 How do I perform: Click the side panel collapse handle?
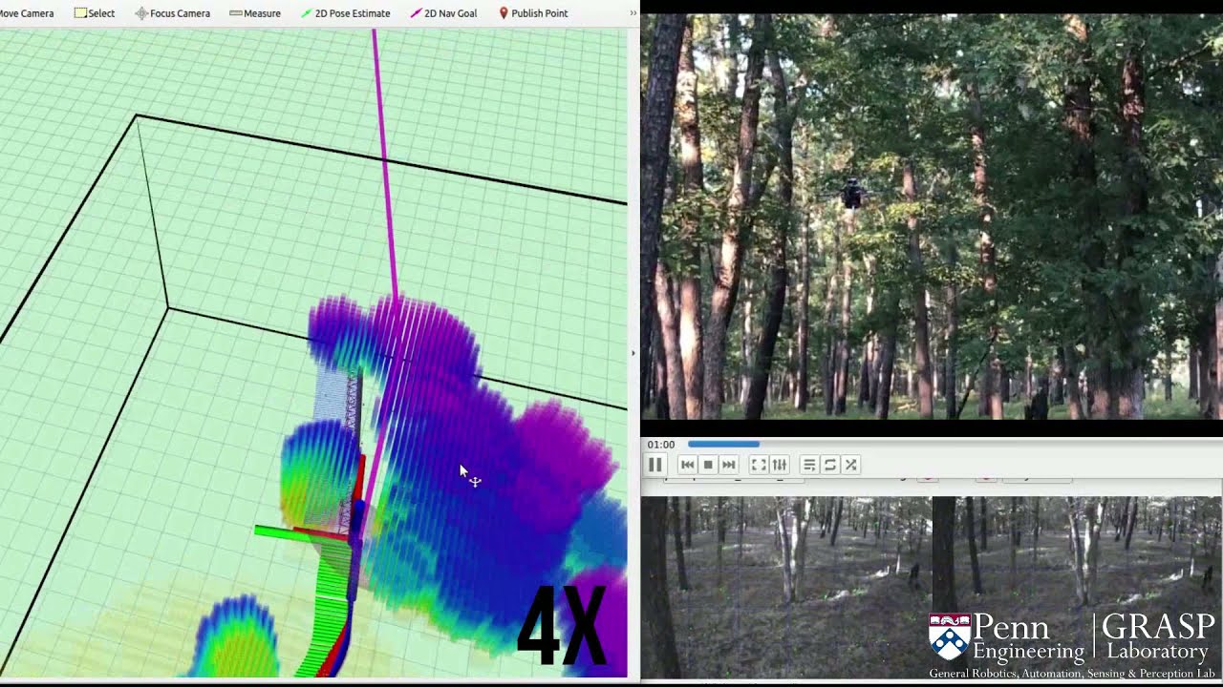click(633, 353)
